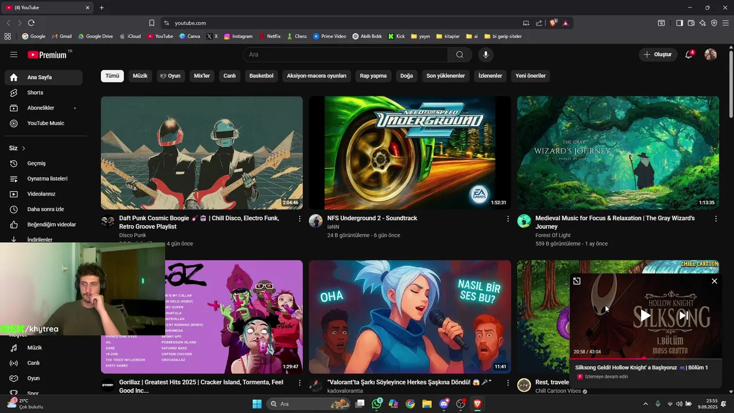
Task: Open the YouTube hamburger guide menu
Action: coord(14,54)
